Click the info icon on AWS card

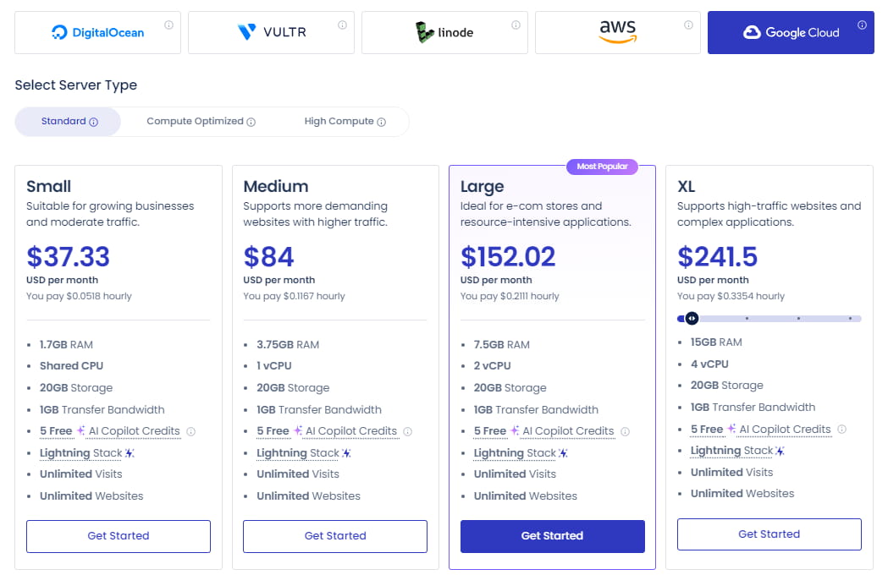pyautogui.click(x=689, y=25)
